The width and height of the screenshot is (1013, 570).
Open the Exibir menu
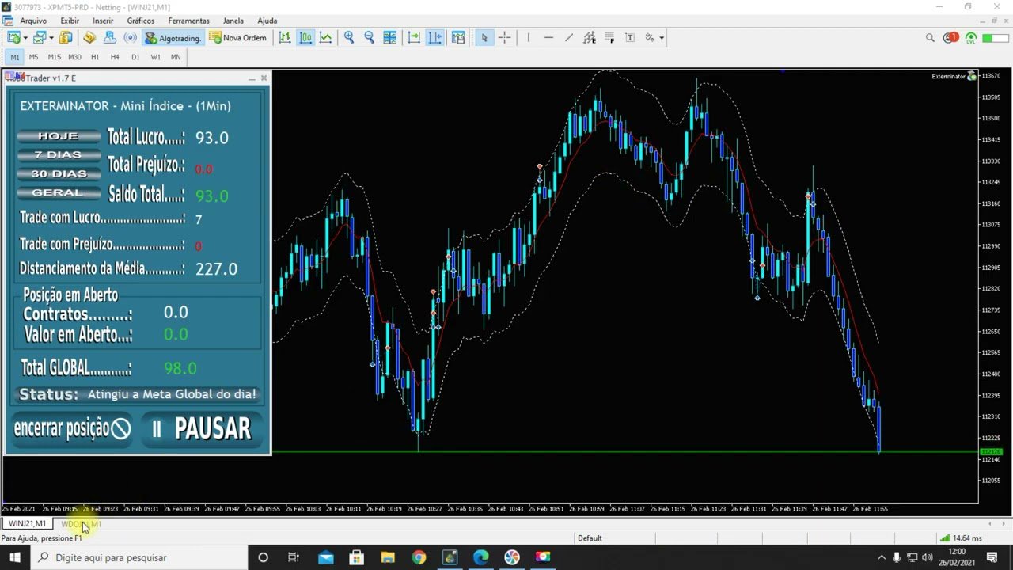tap(70, 21)
